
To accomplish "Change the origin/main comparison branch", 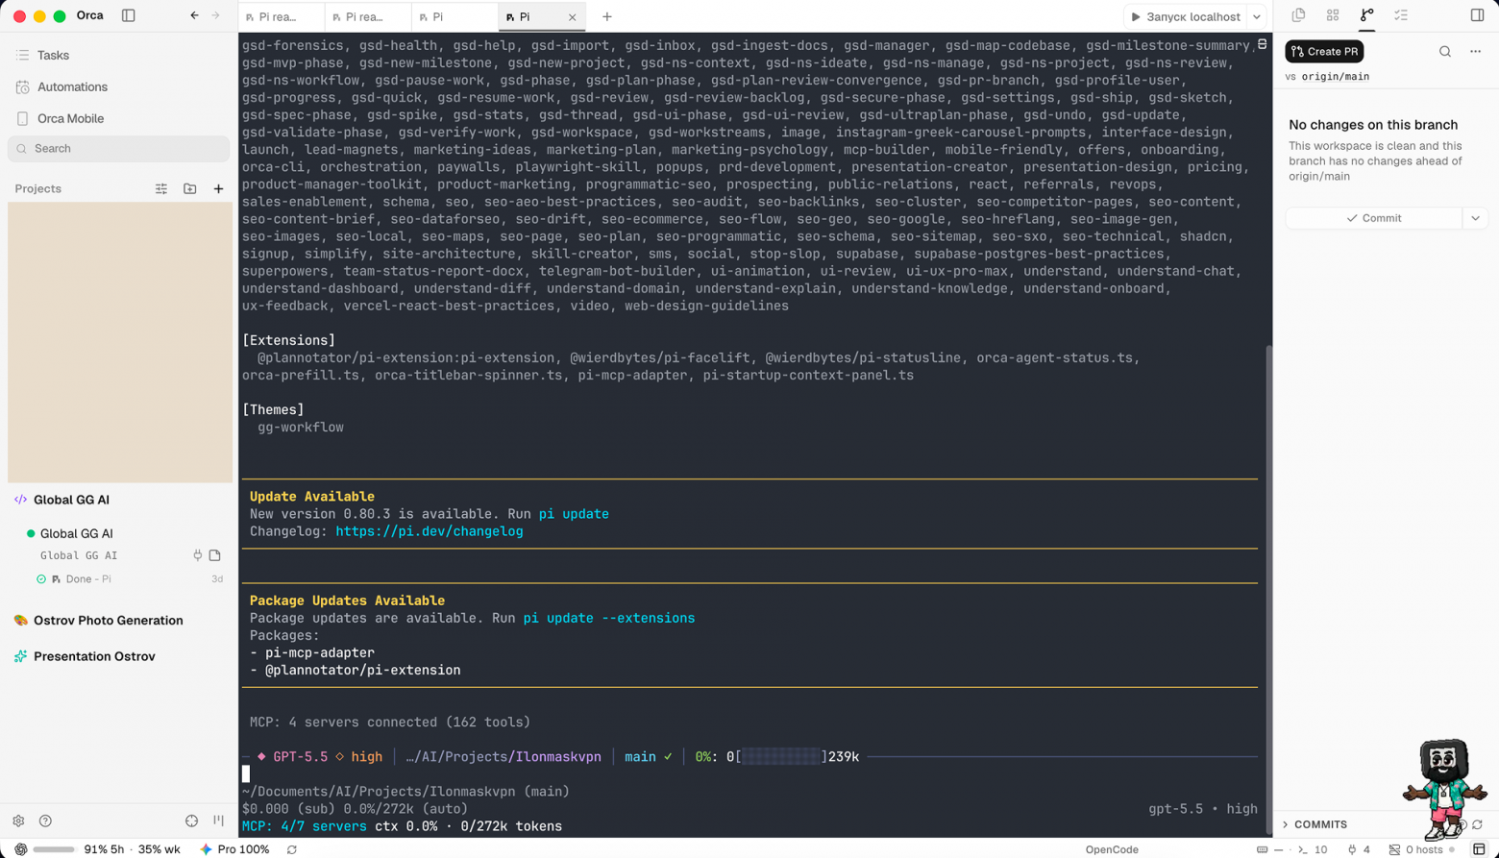I will pos(1335,77).
